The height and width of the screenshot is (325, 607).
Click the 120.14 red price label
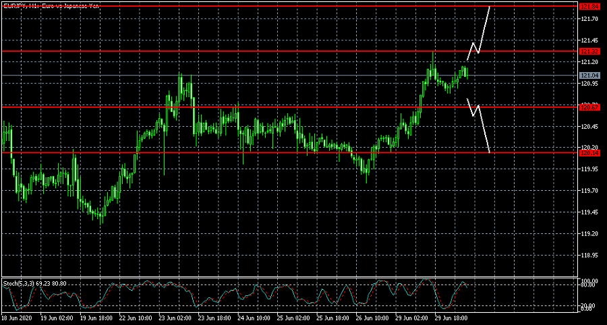pos(589,153)
